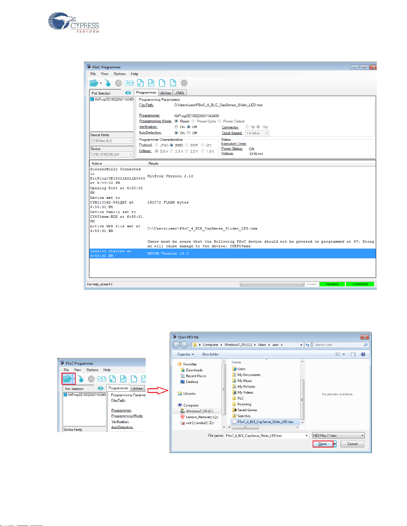Image resolution: width=407 pixels, height=526 pixels.
Task: Click blank page toolbar icon in full PSoC Programmer window
Action: [162, 83]
